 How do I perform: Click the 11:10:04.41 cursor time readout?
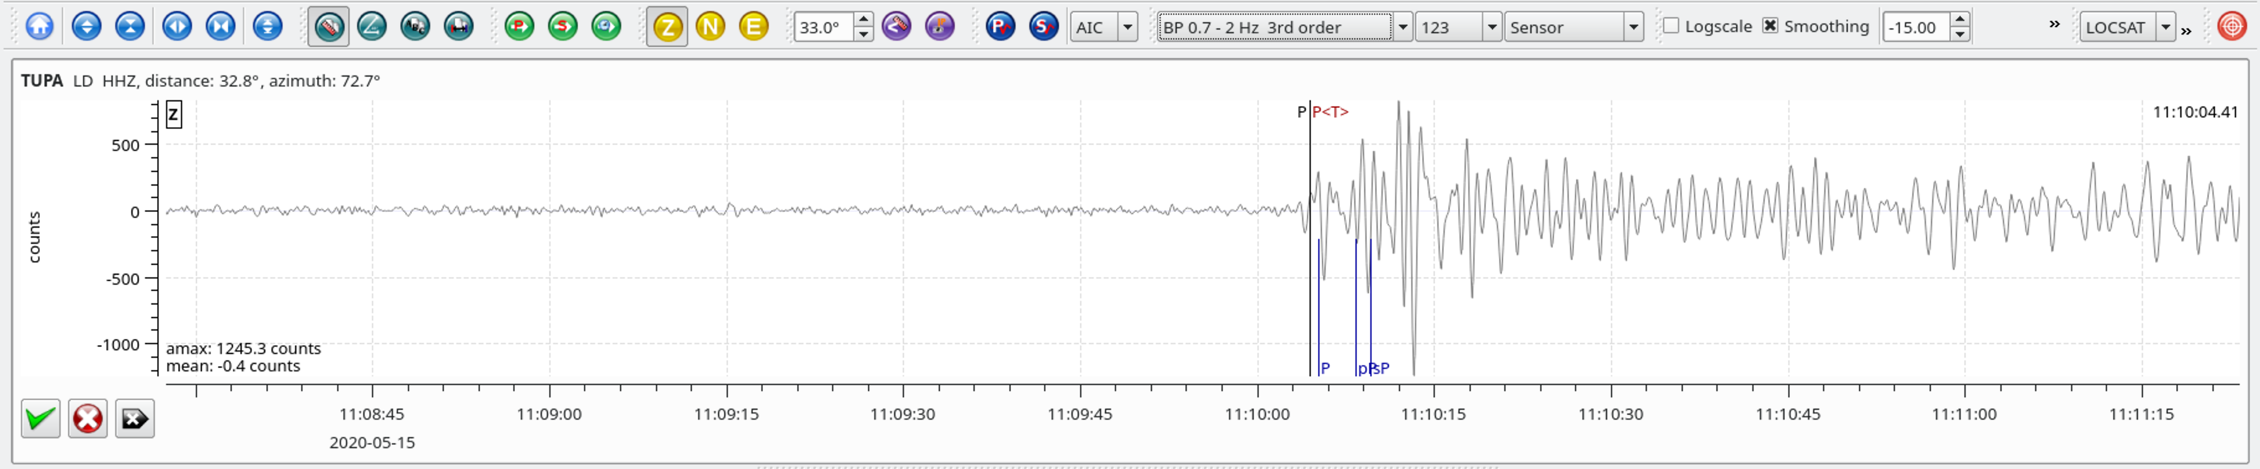point(2195,112)
